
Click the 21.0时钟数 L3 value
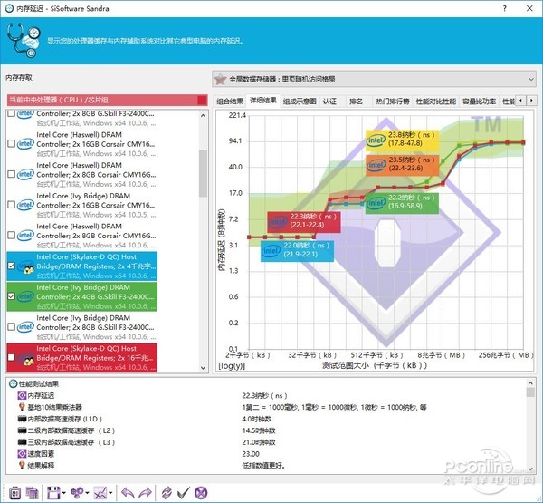(x=259, y=442)
